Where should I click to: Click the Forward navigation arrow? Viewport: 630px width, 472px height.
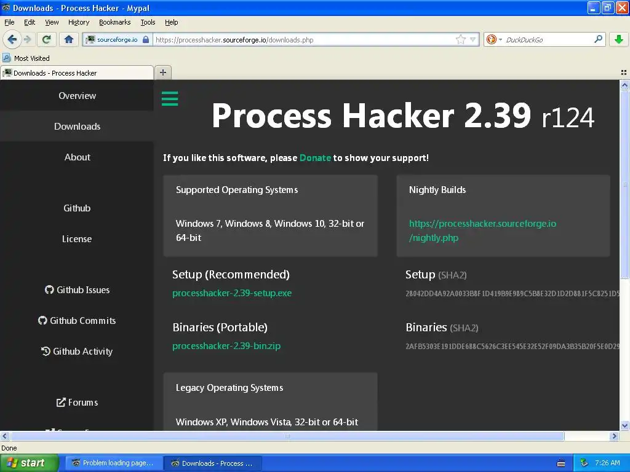pyautogui.click(x=27, y=39)
